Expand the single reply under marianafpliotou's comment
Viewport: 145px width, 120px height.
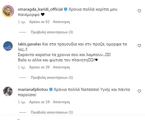point(52,112)
